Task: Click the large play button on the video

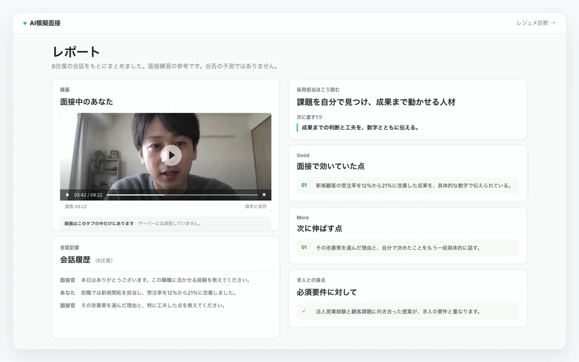Action: point(171,156)
